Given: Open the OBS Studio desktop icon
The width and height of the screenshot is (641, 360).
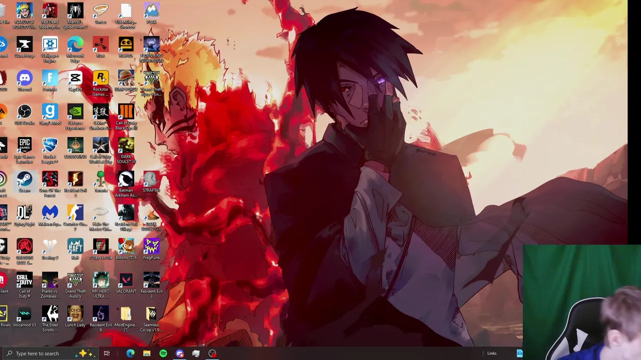Looking at the screenshot, I should point(25,114).
